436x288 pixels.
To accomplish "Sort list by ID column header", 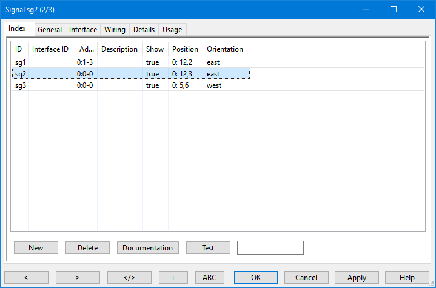I will click(x=19, y=49).
